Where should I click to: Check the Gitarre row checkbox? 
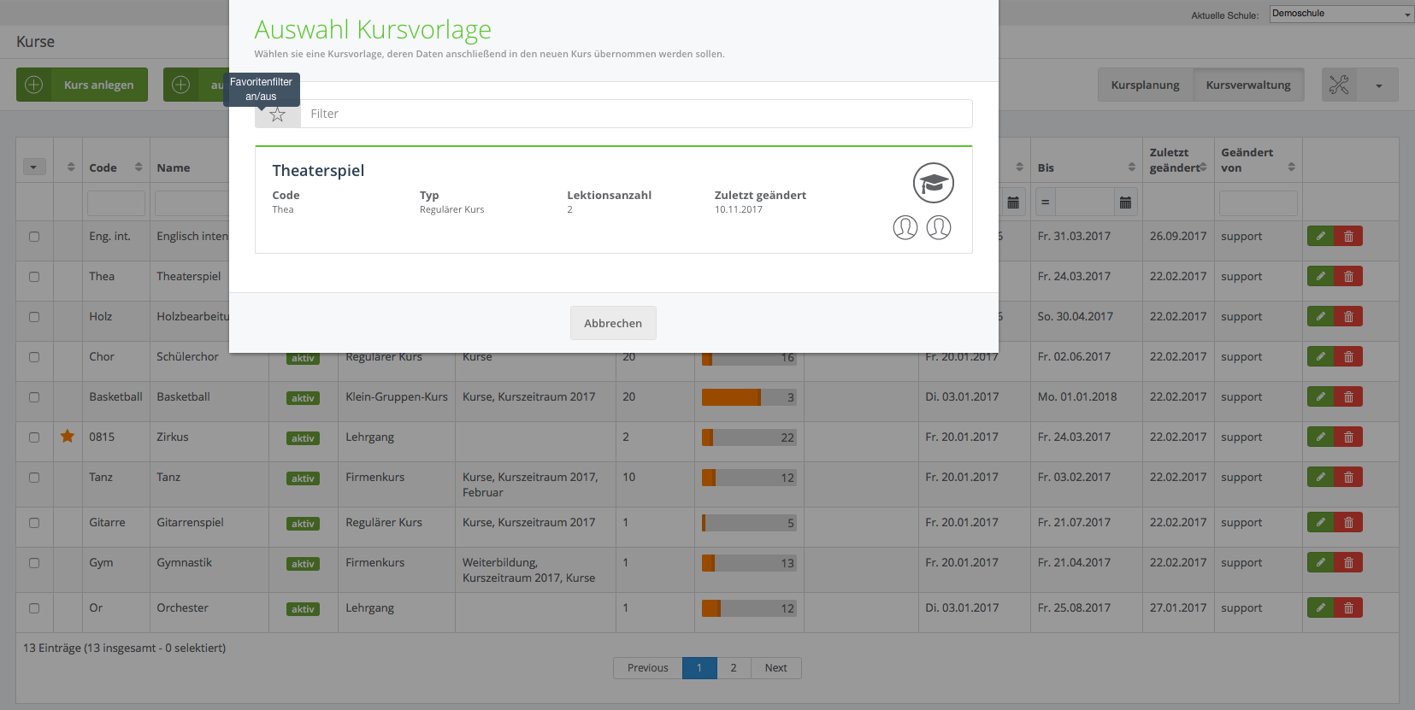click(x=34, y=523)
